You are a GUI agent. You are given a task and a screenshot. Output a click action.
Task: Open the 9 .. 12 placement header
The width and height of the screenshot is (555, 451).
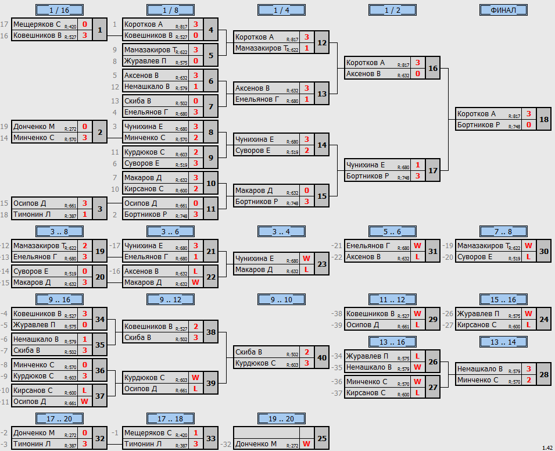click(x=170, y=299)
